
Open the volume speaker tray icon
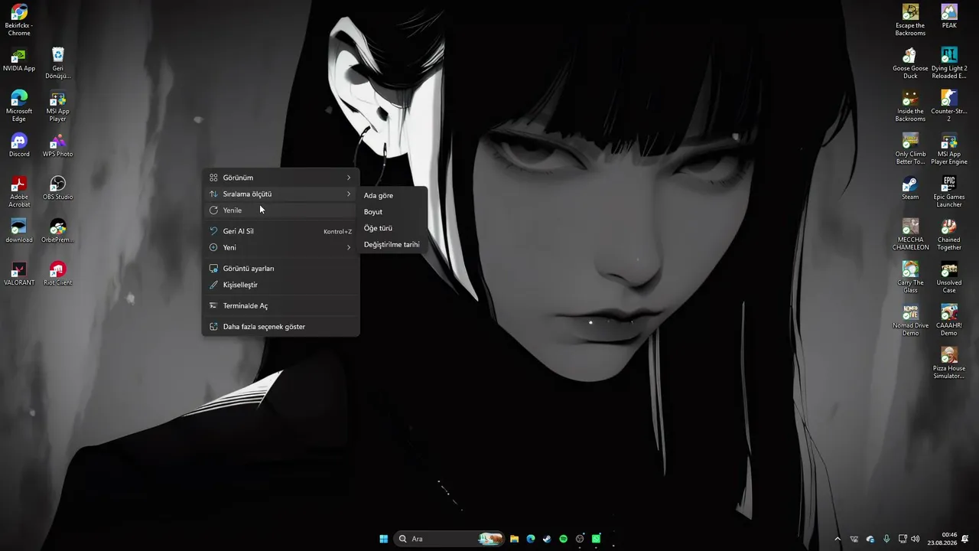tap(916, 539)
